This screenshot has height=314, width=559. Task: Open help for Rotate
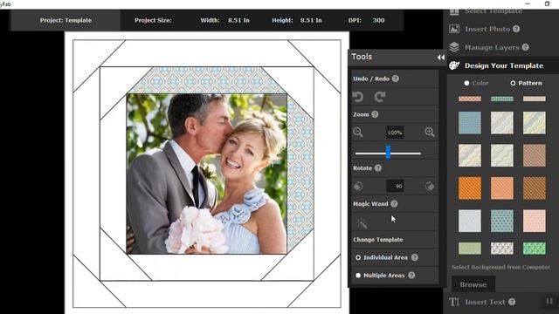378,168
